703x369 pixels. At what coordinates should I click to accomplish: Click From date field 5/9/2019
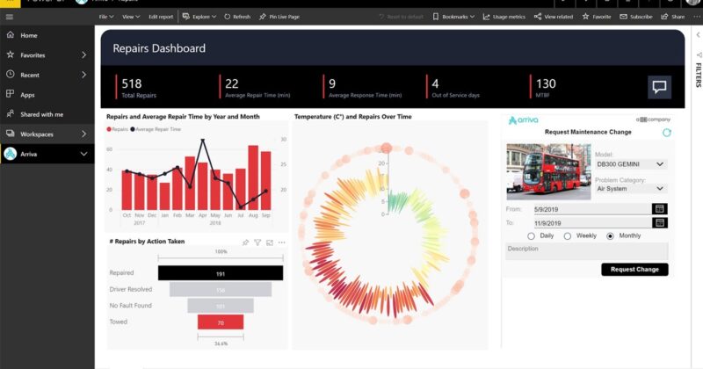[592, 209]
